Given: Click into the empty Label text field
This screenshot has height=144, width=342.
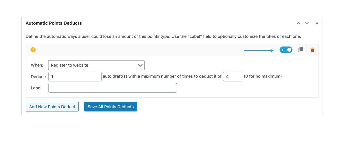Looking at the screenshot, I should coord(112,88).
